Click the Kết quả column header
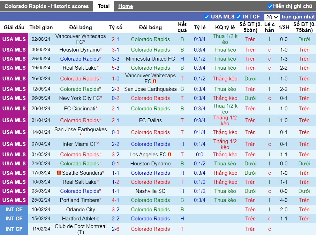 [x=182, y=27]
